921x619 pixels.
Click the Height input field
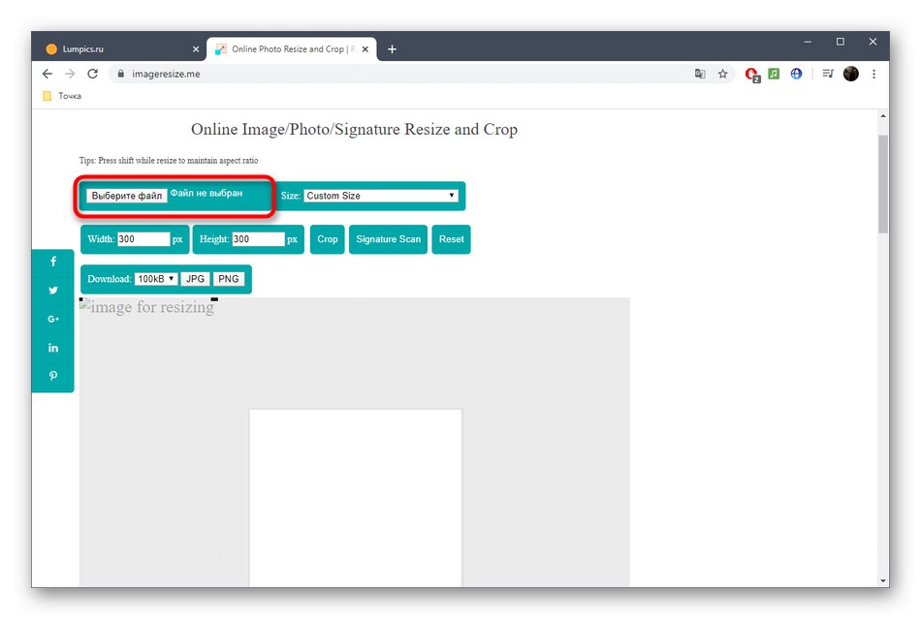259,239
